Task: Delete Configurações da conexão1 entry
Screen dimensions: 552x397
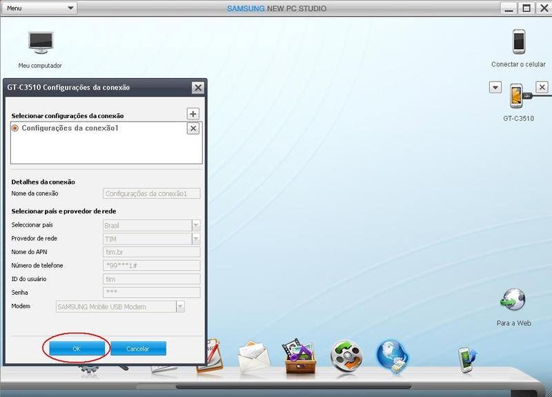Action: pos(193,128)
